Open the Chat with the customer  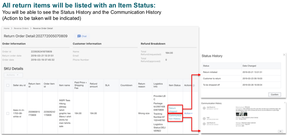click(x=82, y=36)
